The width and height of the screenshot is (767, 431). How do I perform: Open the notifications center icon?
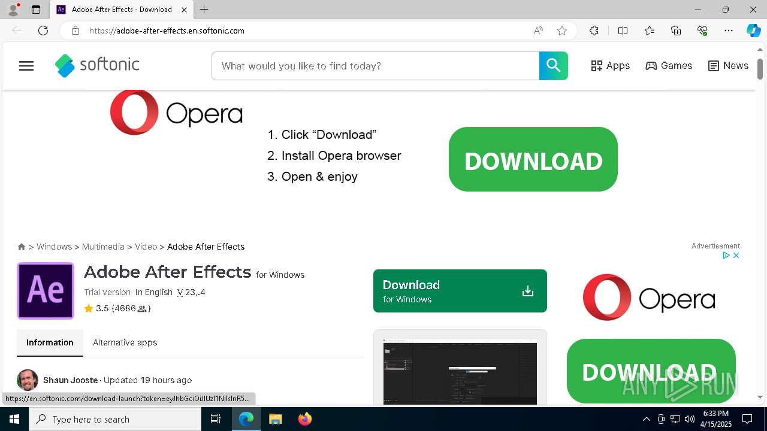pos(747,419)
